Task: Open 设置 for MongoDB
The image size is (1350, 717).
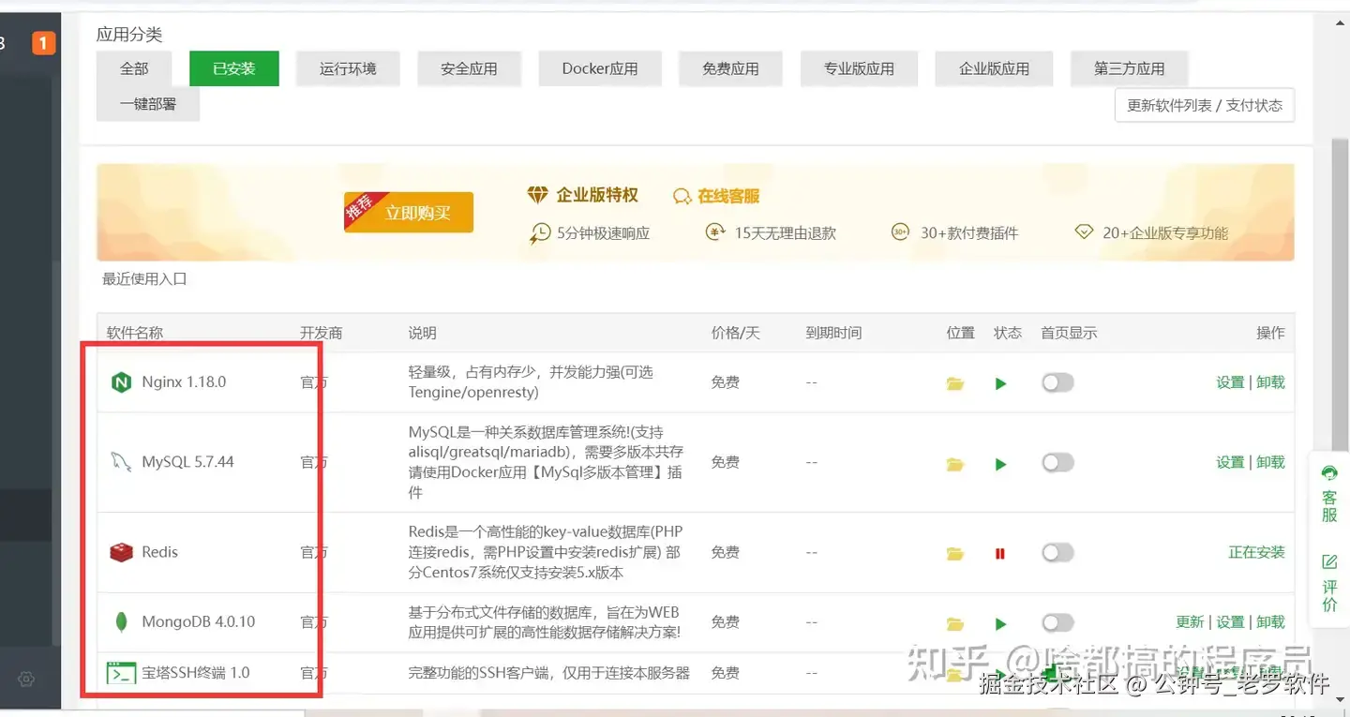Action: point(1230,622)
